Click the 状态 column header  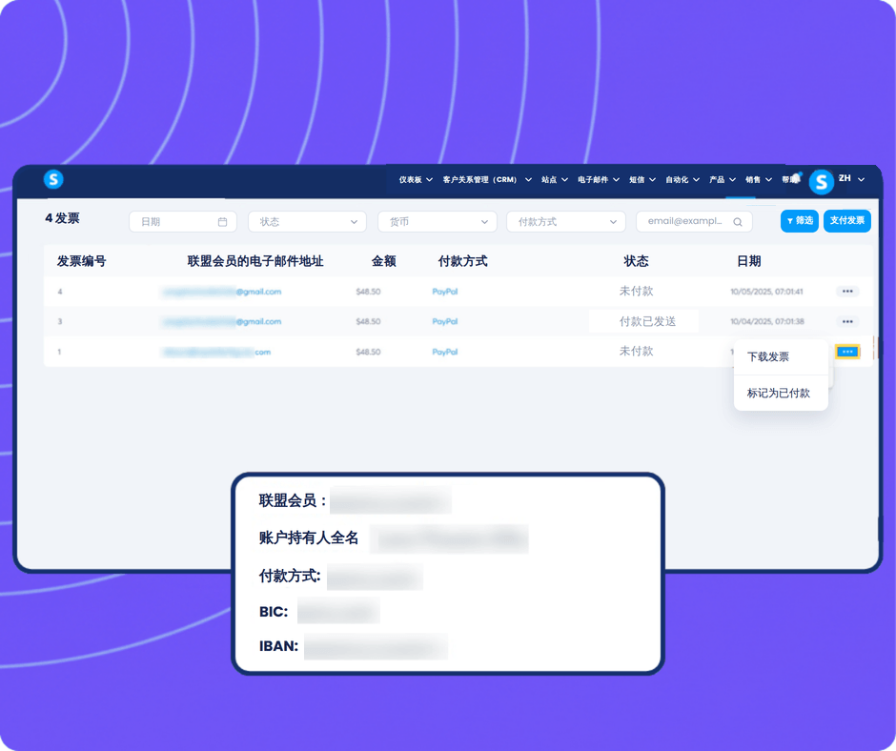(636, 261)
